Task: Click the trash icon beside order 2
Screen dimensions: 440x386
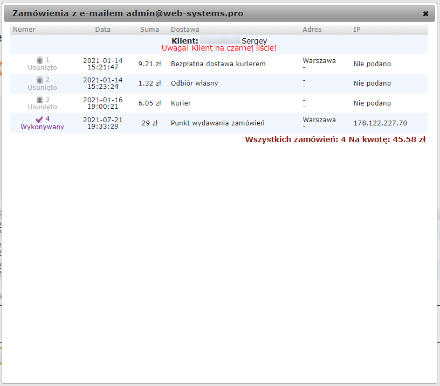Action: point(39,80)
